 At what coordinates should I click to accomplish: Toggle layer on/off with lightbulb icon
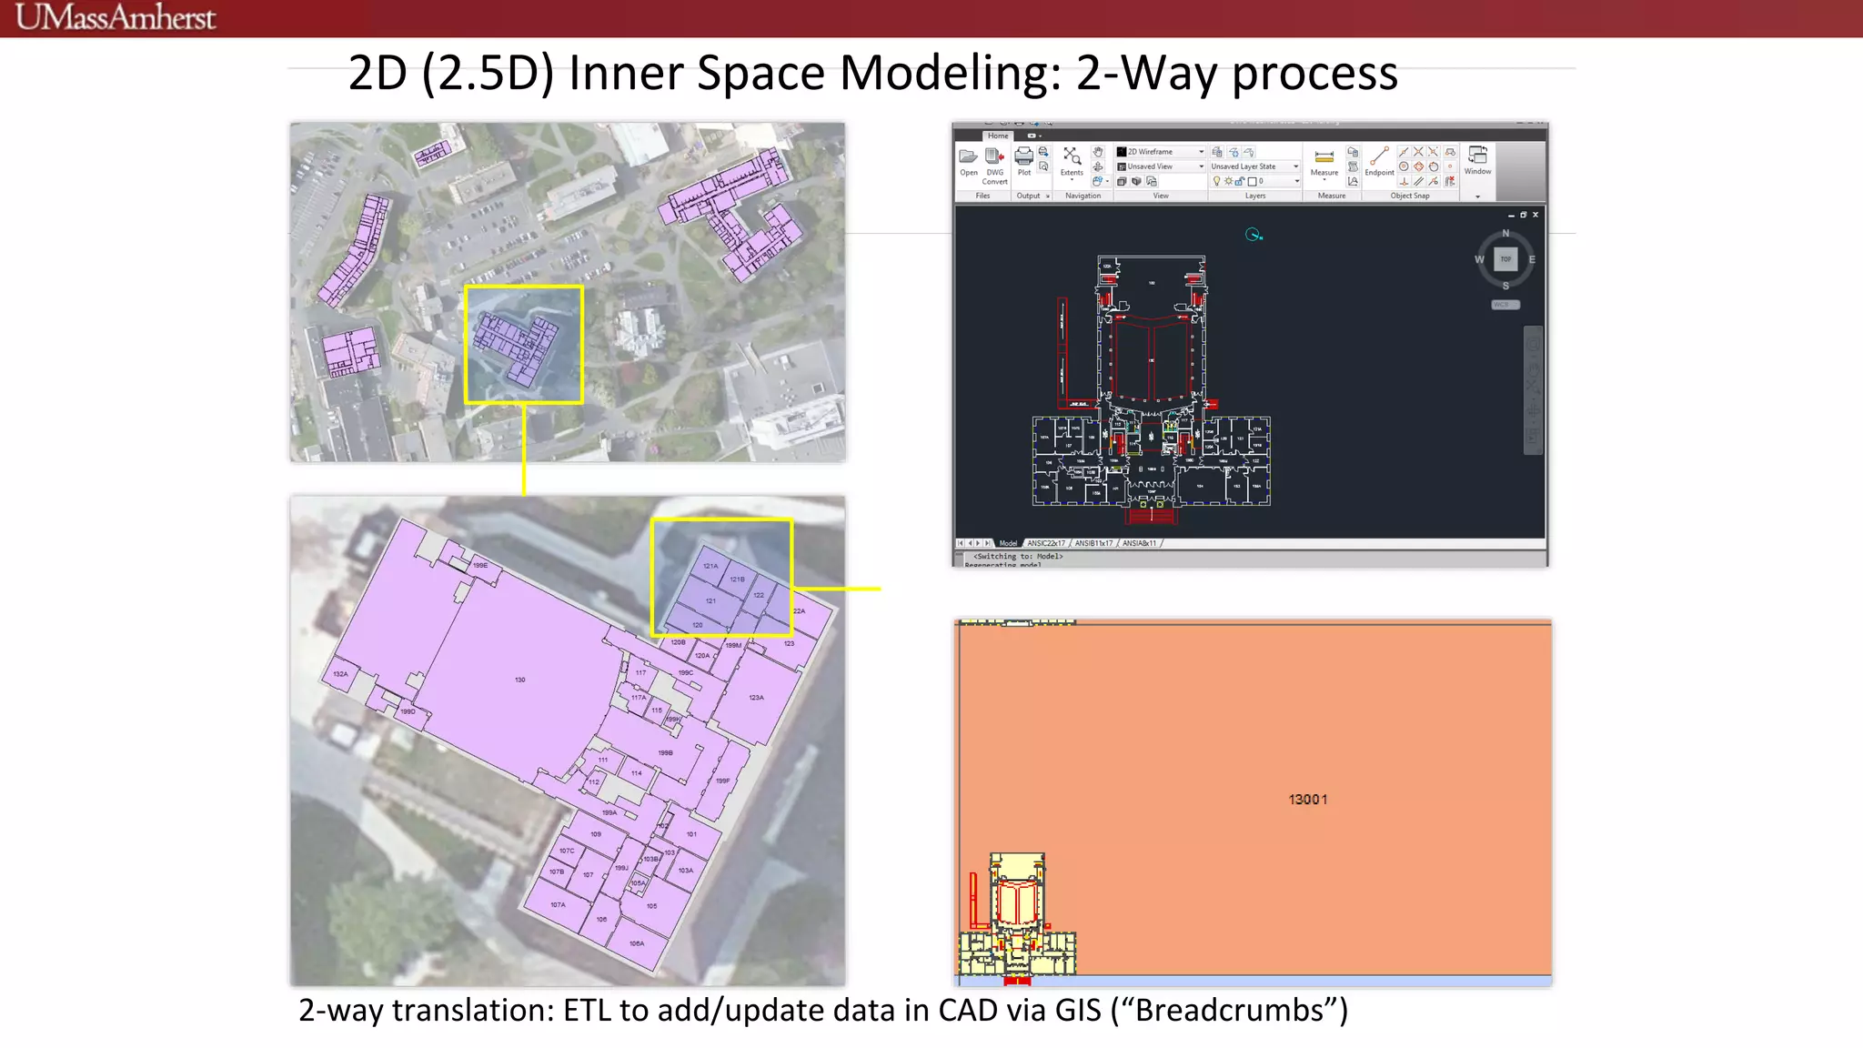(x=1216, y=181)
